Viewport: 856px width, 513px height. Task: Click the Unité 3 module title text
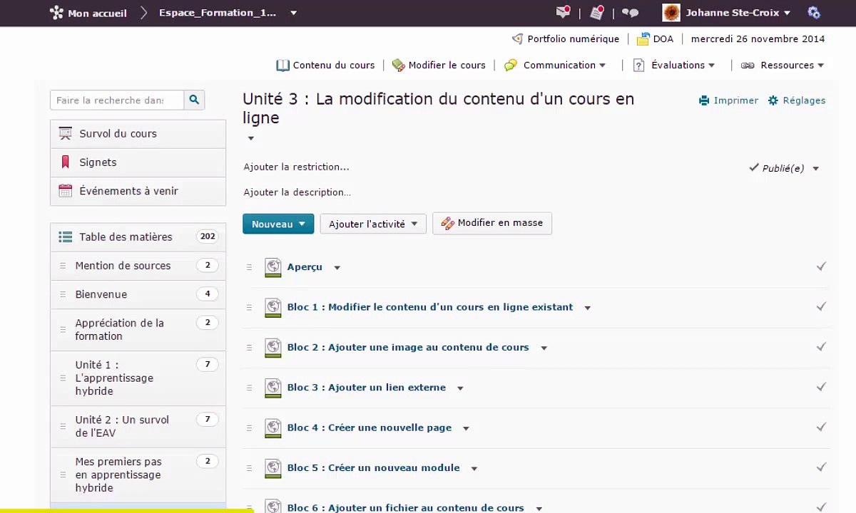[x=438, y=108]
